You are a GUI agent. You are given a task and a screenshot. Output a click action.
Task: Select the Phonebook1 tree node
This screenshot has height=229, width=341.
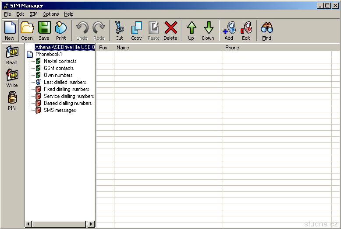pyautogui.click(x=49, y=54)
